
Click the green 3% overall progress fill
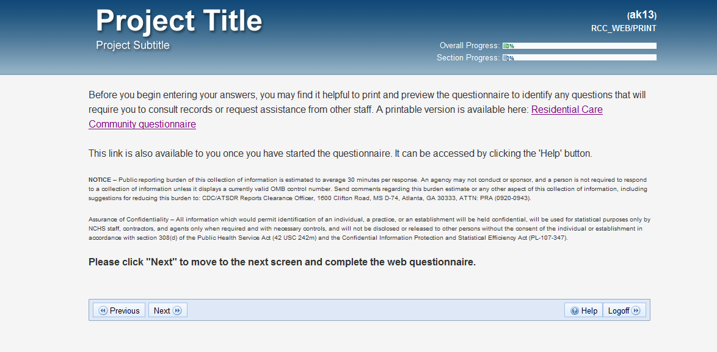[x=505, y=46]
